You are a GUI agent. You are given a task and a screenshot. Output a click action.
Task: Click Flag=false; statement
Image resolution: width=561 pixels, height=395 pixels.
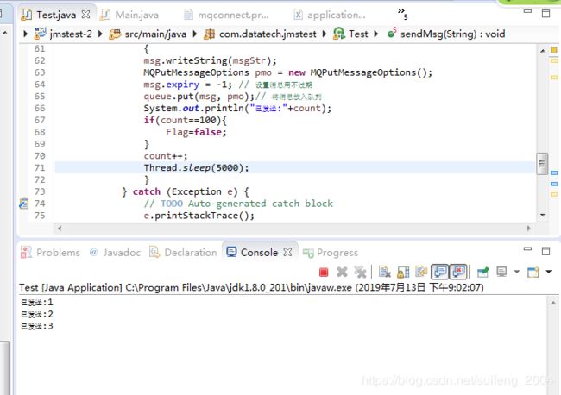[x=196, y=132]
